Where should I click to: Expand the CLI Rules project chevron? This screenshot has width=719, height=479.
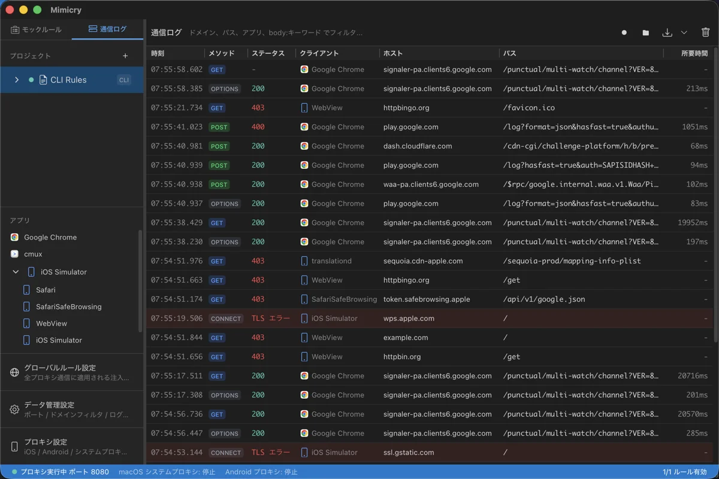[x=17, y=80]
